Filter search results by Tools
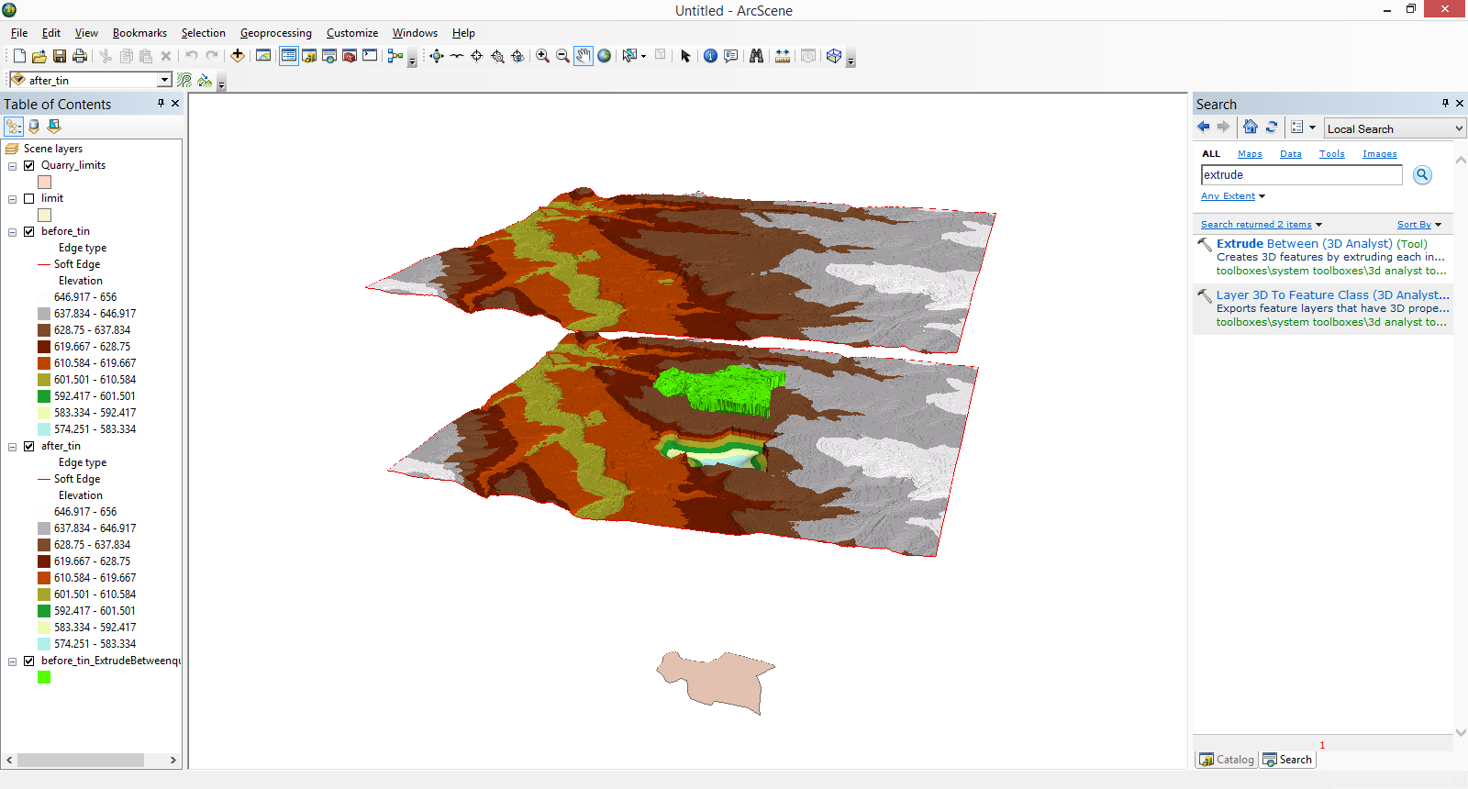Screen dimensions: 1468x789 click(1332, 154)
